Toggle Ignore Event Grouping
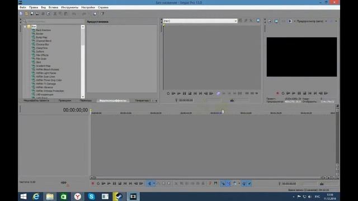358x201 pixels. (249, 184)
